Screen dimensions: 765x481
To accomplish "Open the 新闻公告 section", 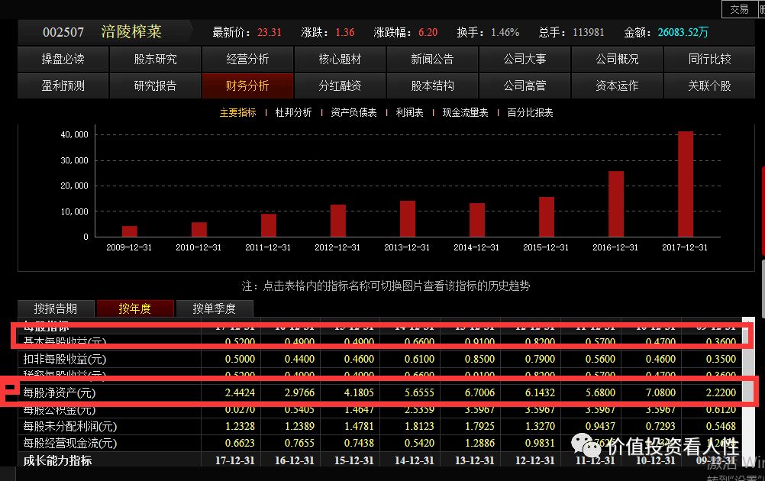I will 432,59.
